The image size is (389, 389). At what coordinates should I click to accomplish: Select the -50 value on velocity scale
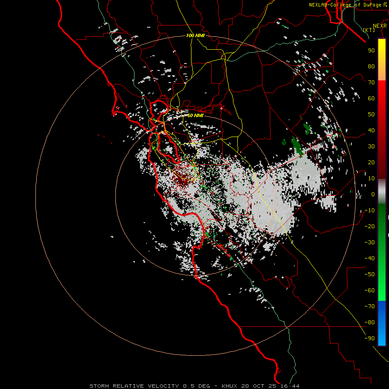pos(370,274)
